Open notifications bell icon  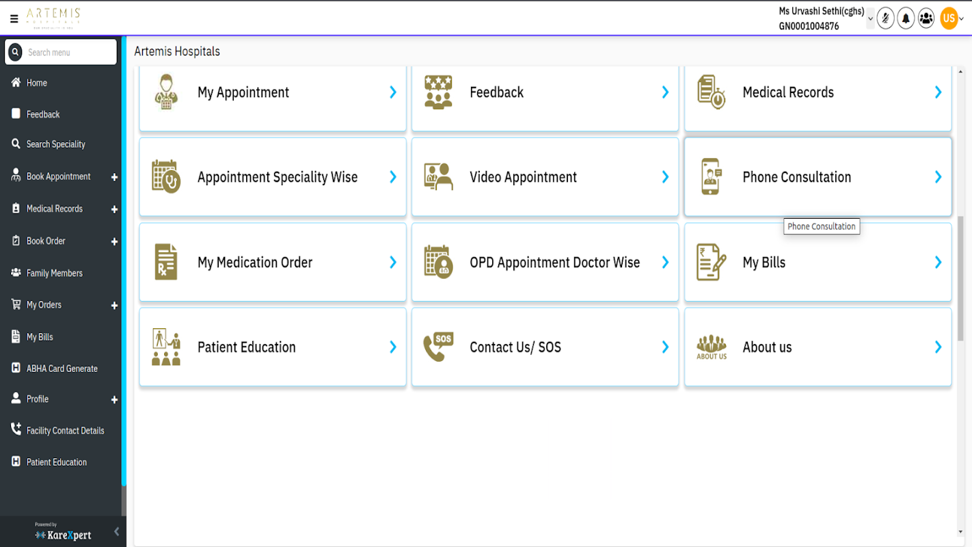(x=906, y=18)
